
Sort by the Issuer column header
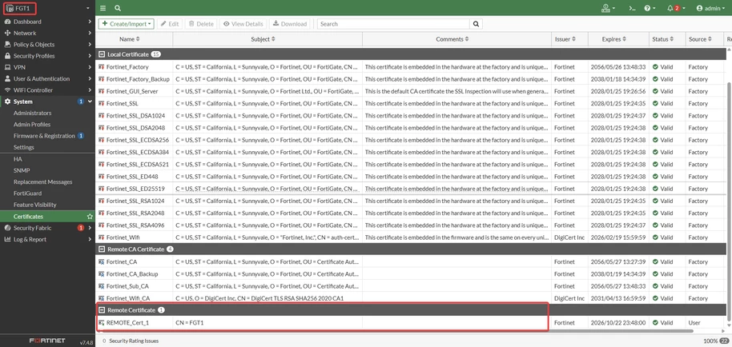click(x=565, y=40)
